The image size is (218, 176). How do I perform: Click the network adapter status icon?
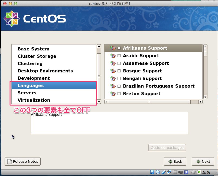pyautogui.click(x=169, y=172)
